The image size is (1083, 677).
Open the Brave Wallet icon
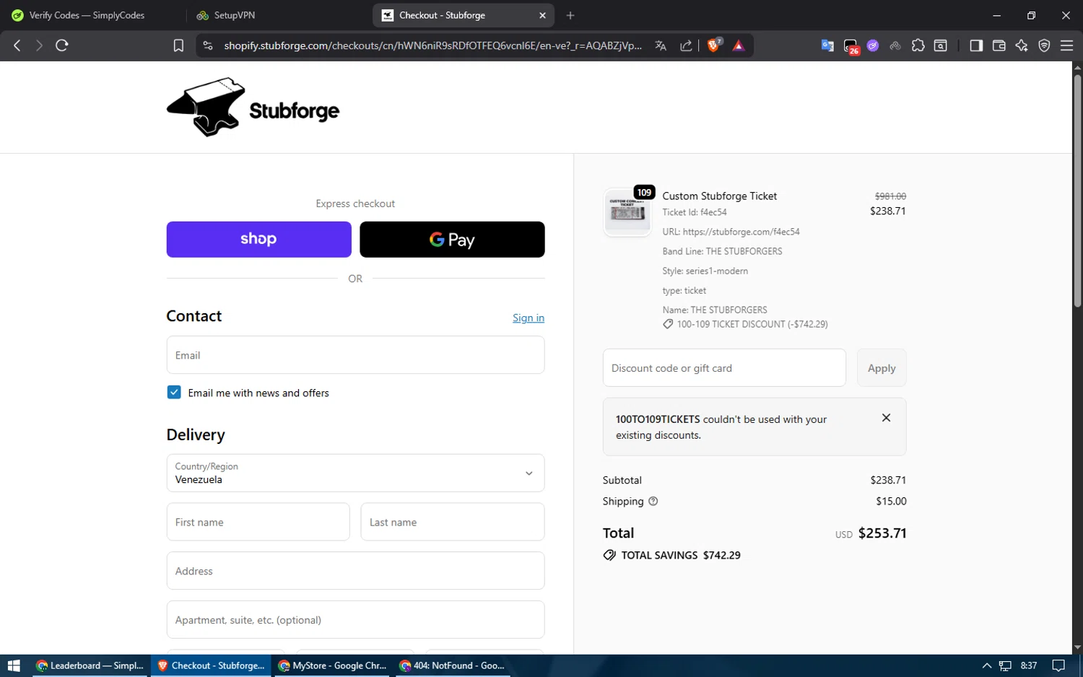click(x=999, y=45)
